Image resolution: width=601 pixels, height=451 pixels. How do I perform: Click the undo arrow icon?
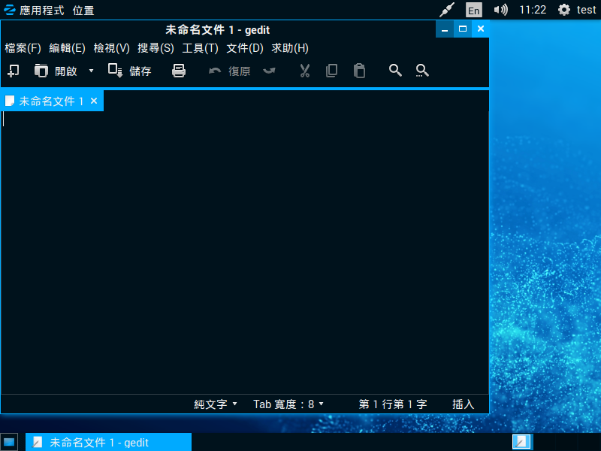click(x=215, y=71)
